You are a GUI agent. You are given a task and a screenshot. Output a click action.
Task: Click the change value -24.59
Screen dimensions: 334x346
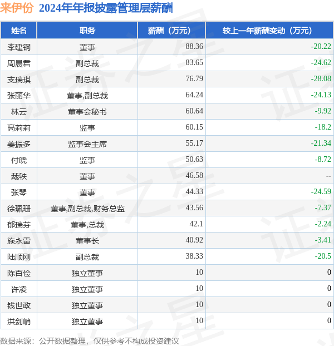coord(321,191)
